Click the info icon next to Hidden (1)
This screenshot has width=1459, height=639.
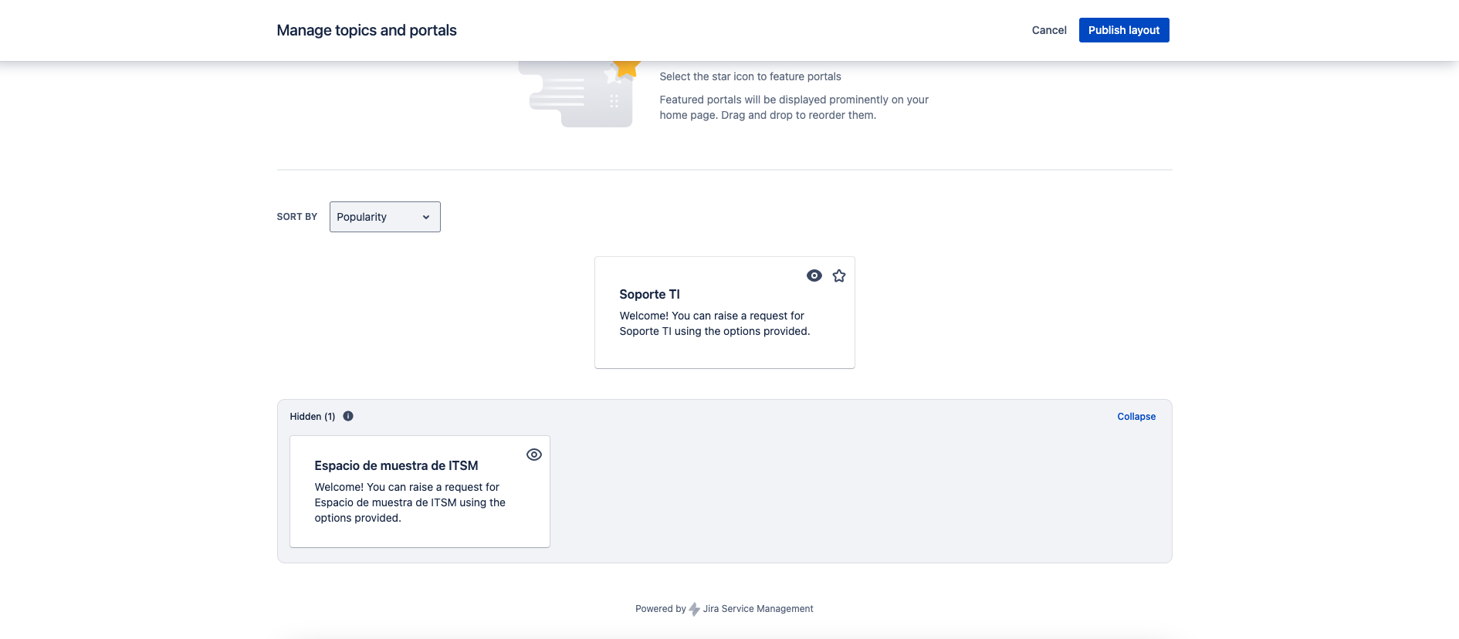[348, 416]
